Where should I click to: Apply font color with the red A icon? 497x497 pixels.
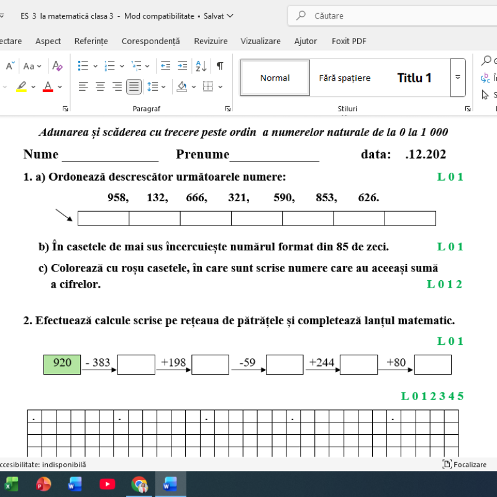pos(47,86)
